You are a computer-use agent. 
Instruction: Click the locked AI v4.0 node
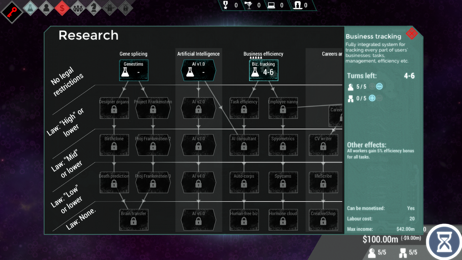coord(198,182)
